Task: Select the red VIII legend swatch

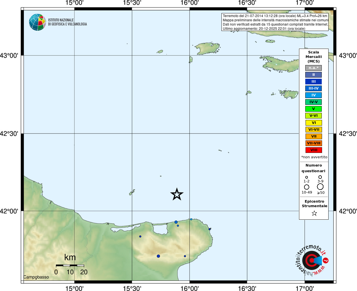Action: 314,150
